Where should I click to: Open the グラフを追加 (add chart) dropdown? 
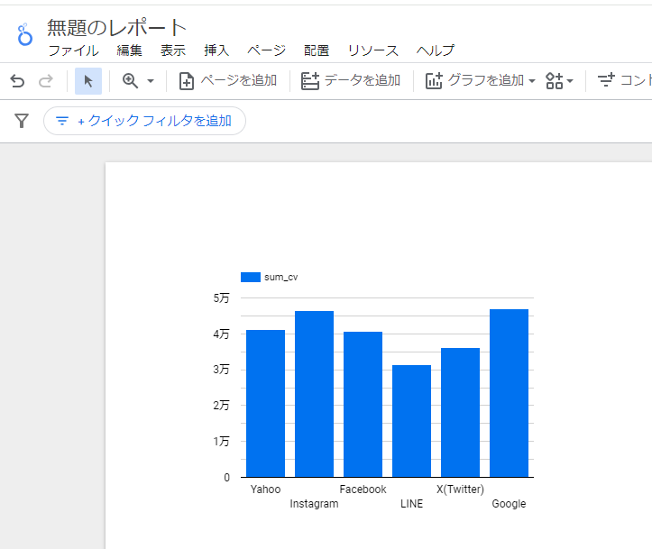[x=481, y=81]
